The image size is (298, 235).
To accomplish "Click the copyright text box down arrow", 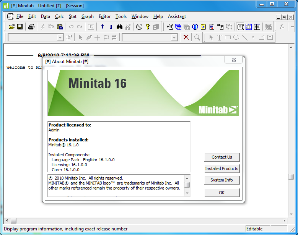I will (187, 193).
